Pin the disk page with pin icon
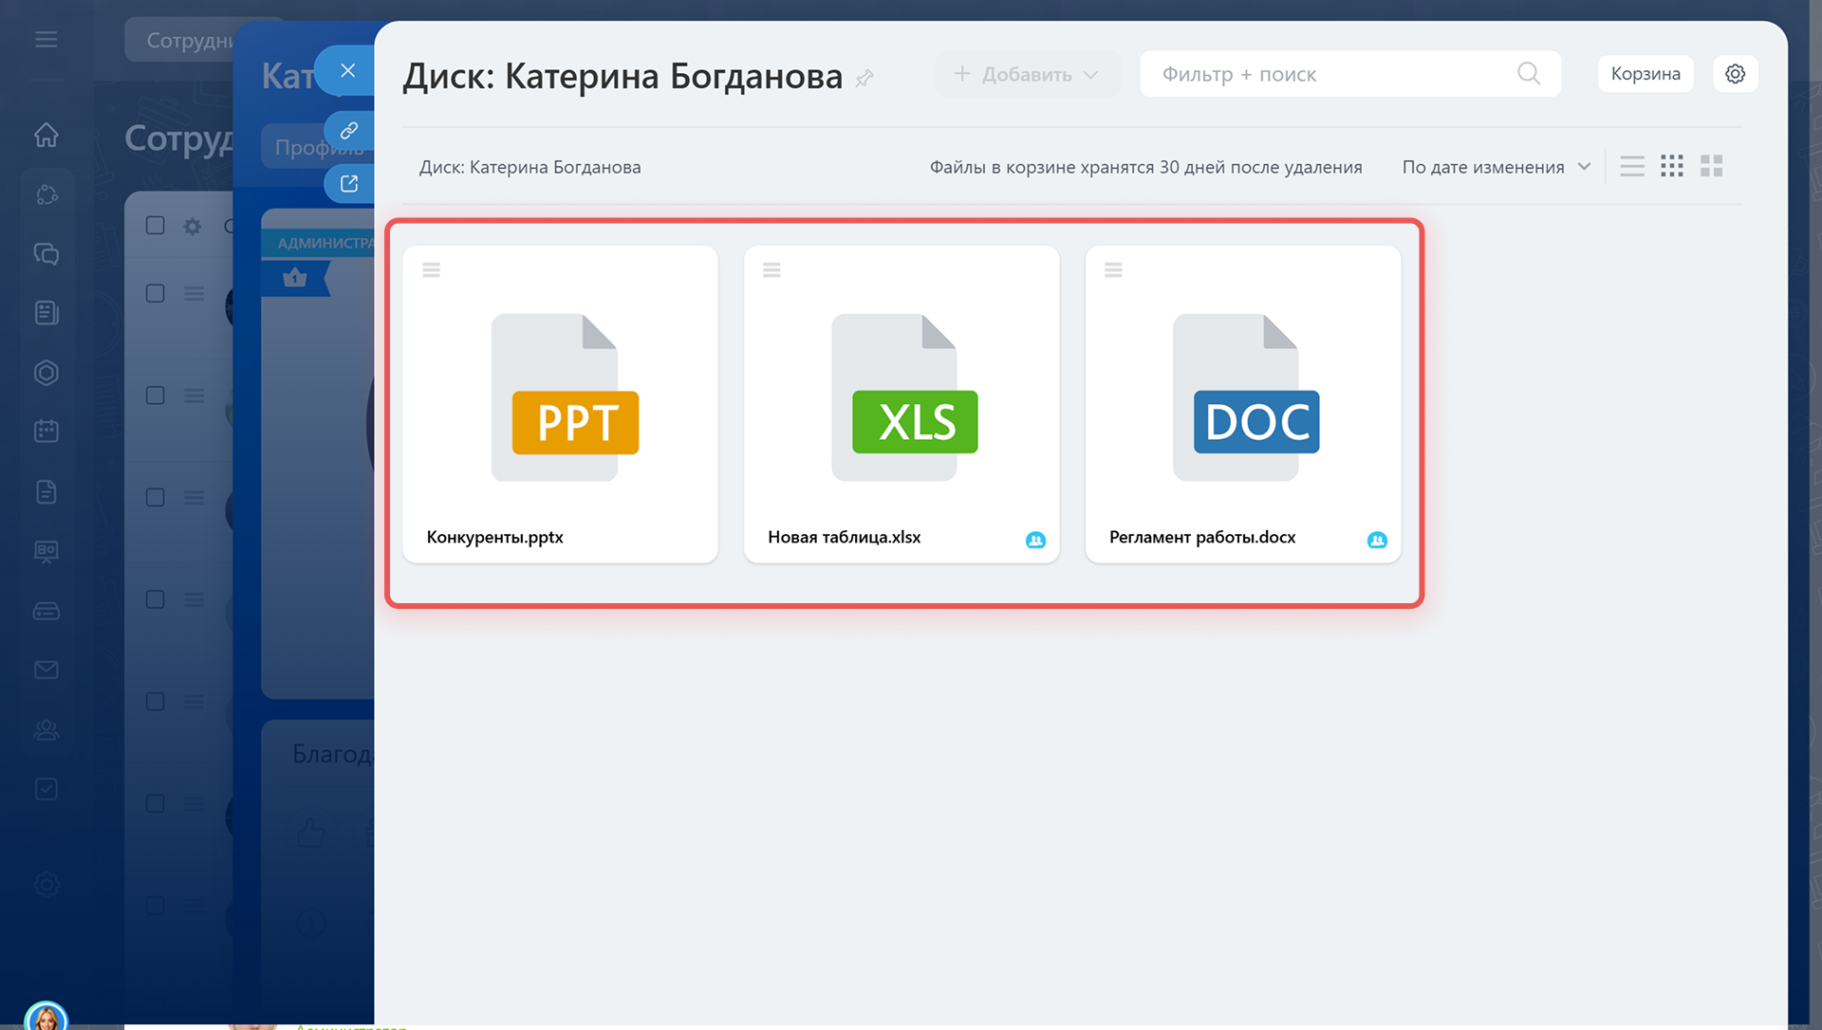This screenshot has width=1822, height=1030. click(x=864, y=79)
